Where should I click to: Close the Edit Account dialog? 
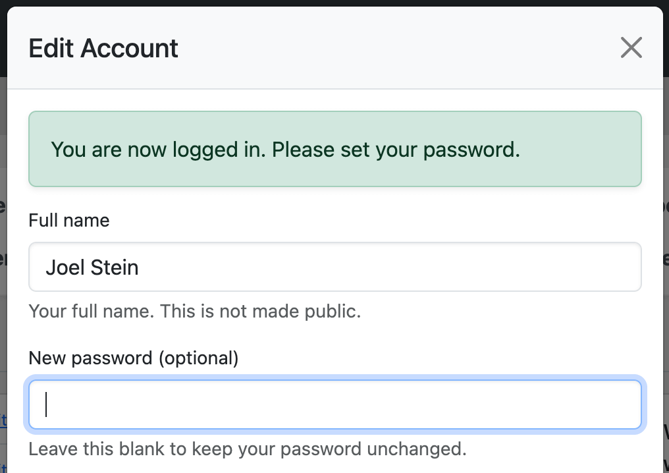coord(631,48)
